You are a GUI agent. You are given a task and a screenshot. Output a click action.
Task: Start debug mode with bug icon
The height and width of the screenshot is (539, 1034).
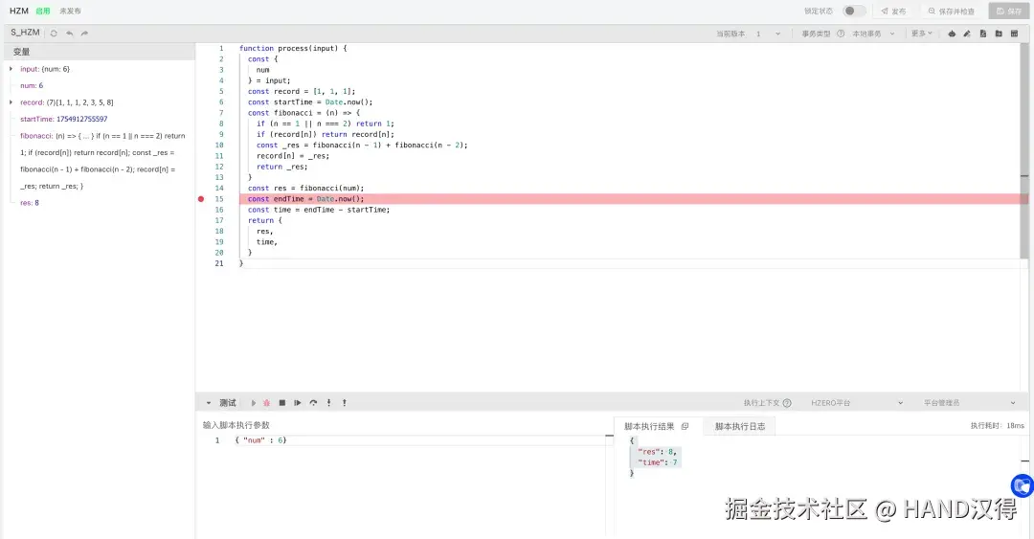pyautogui.click(x=266, y=403)
